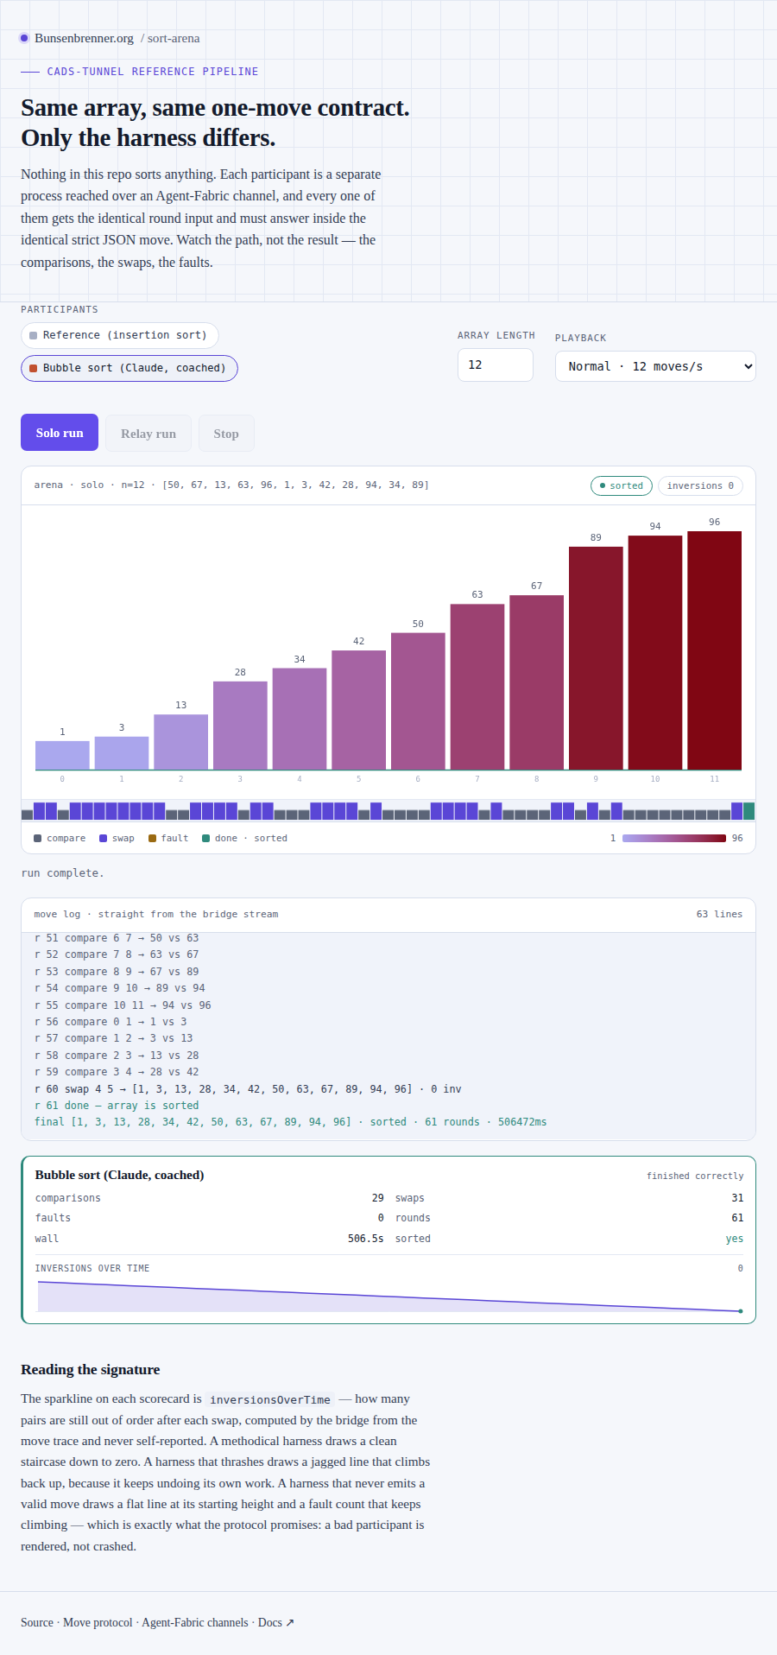Click the bar with value 96
777x1655 pixels.
click(714, 650)
